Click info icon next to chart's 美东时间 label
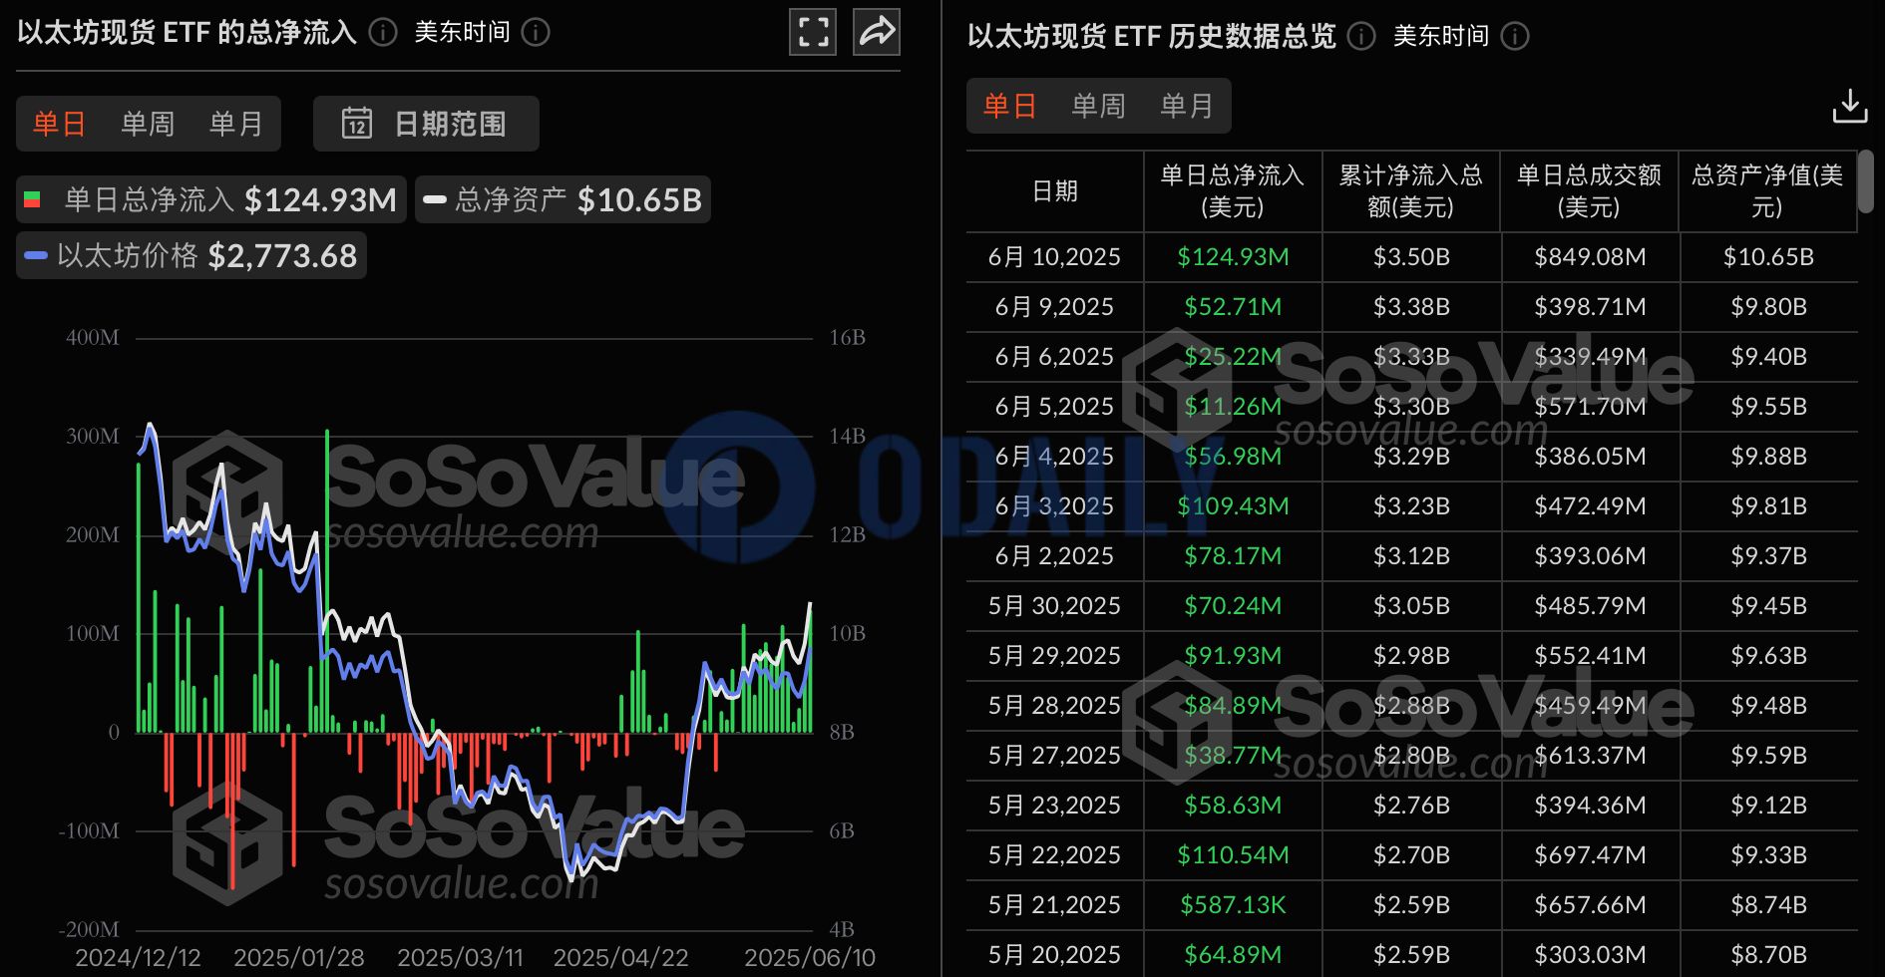This screenshot has height=977, width=1885. [536, 33]
